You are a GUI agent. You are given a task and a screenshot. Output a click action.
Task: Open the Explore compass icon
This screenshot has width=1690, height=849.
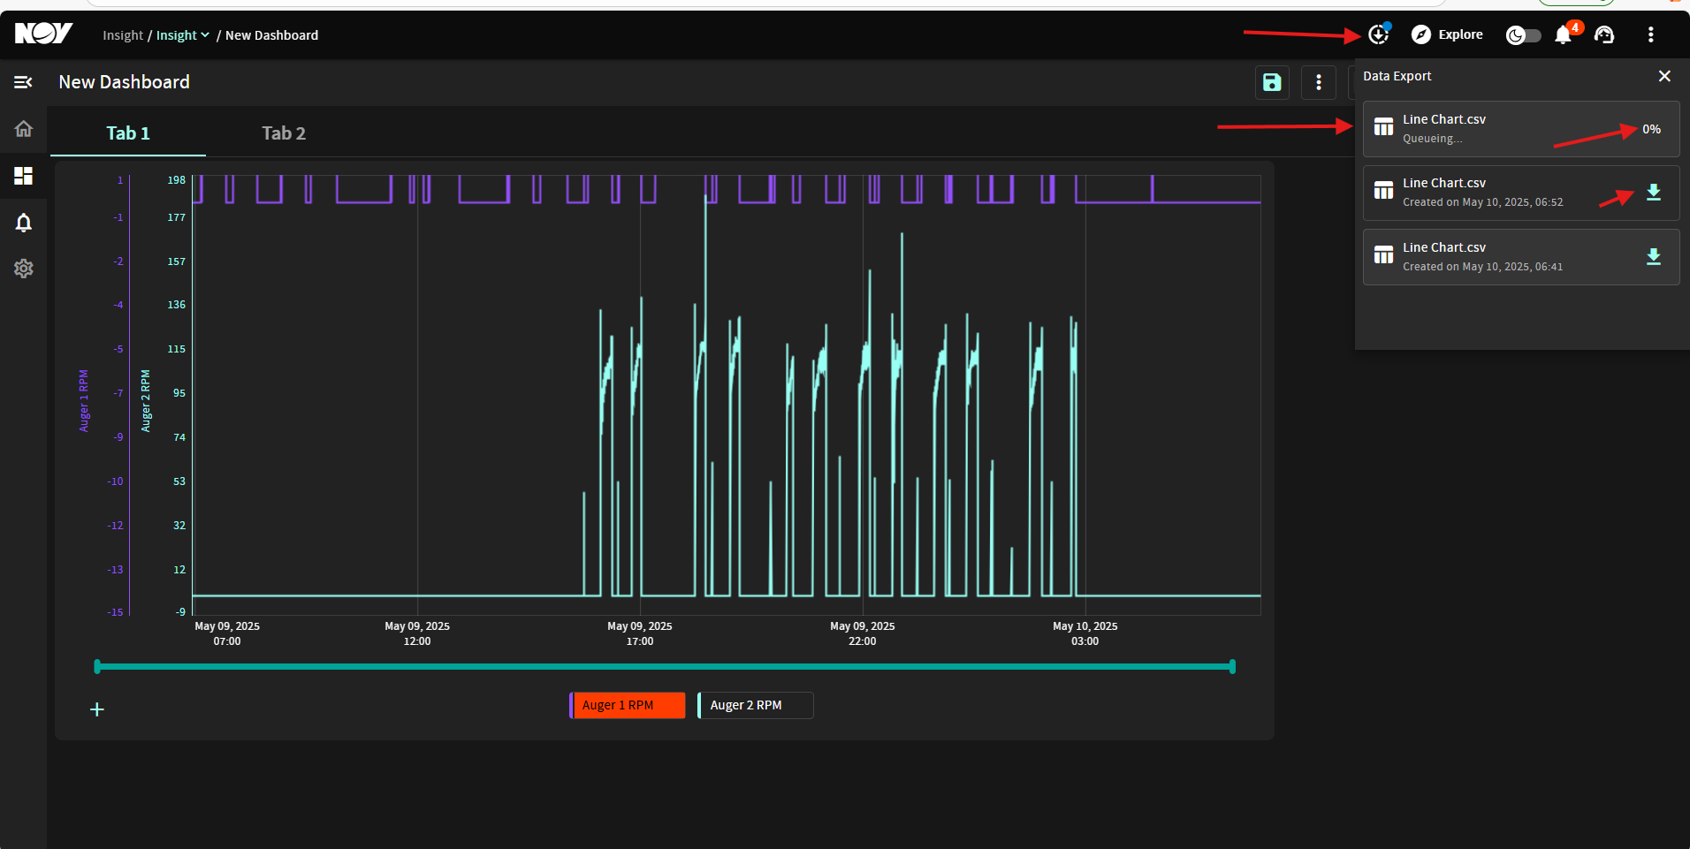click(1421, 34)
